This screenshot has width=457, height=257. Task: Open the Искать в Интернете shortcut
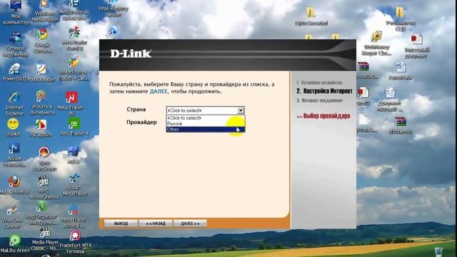click(x=42, y=103)
